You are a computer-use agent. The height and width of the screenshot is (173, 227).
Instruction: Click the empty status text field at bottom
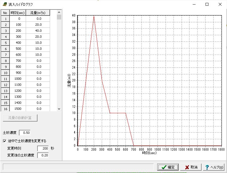click(78, 167)
